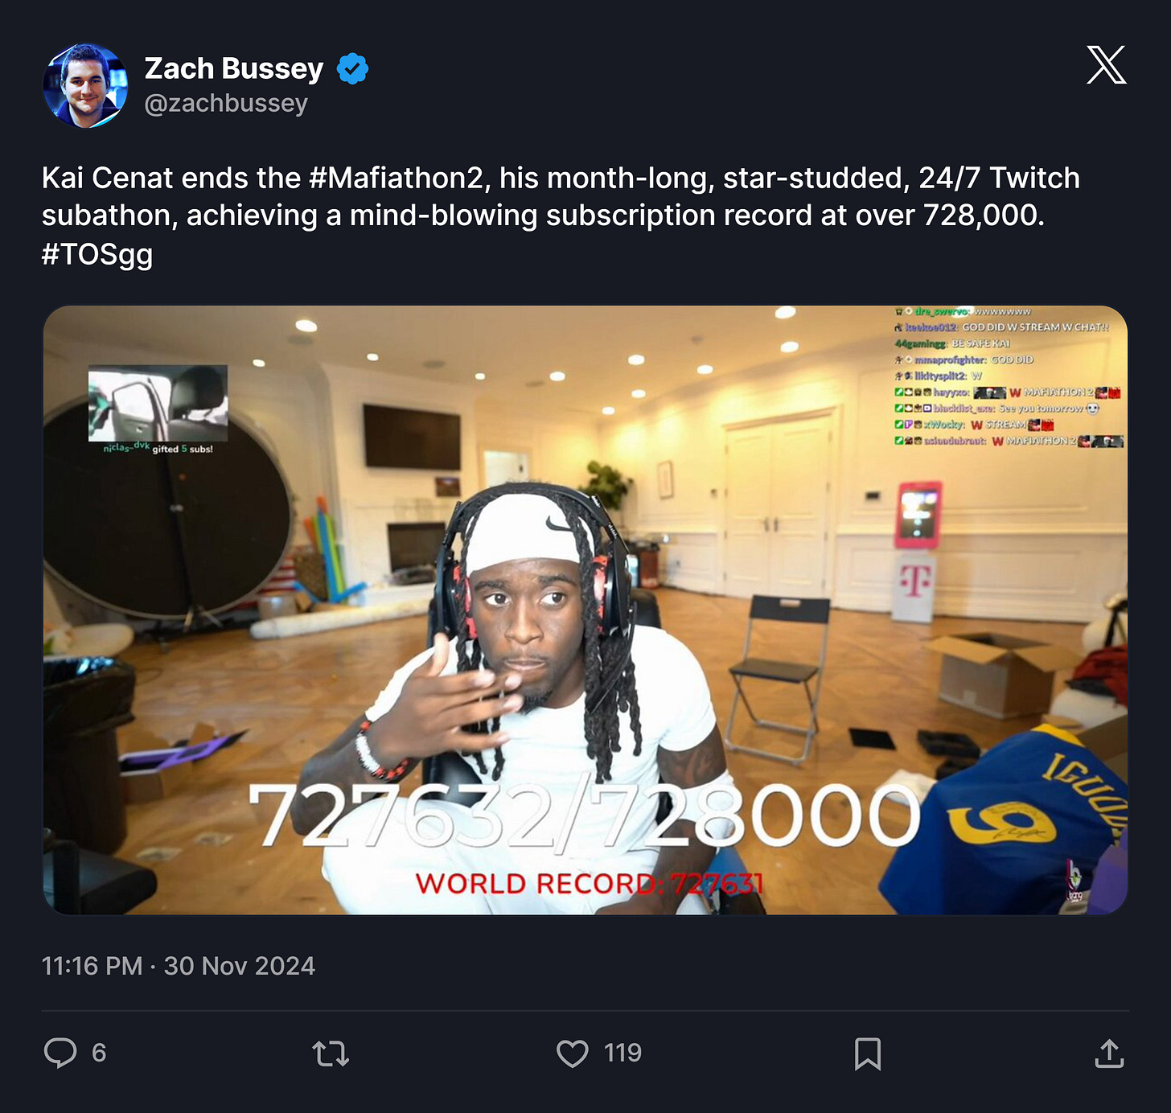Open the X logo icon
This screenshot has height=1113, width=1171.
pyautogui.click(x=1106, y=64)
